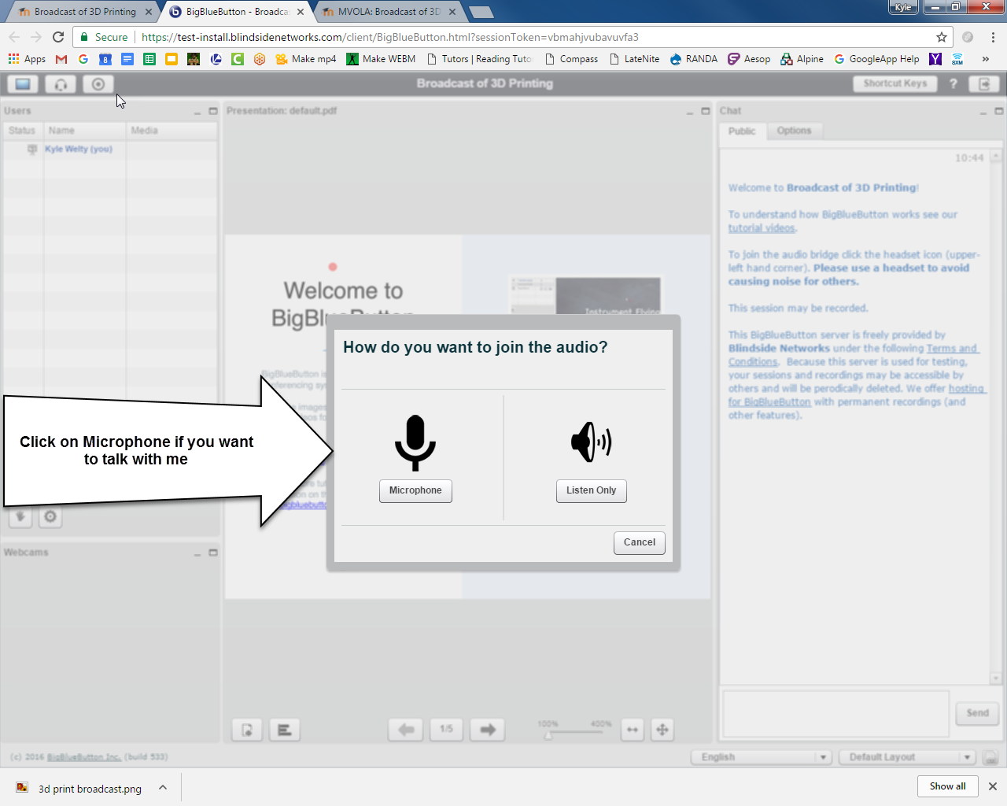Open the Default Layout dropdown

(x=907, y=757)
